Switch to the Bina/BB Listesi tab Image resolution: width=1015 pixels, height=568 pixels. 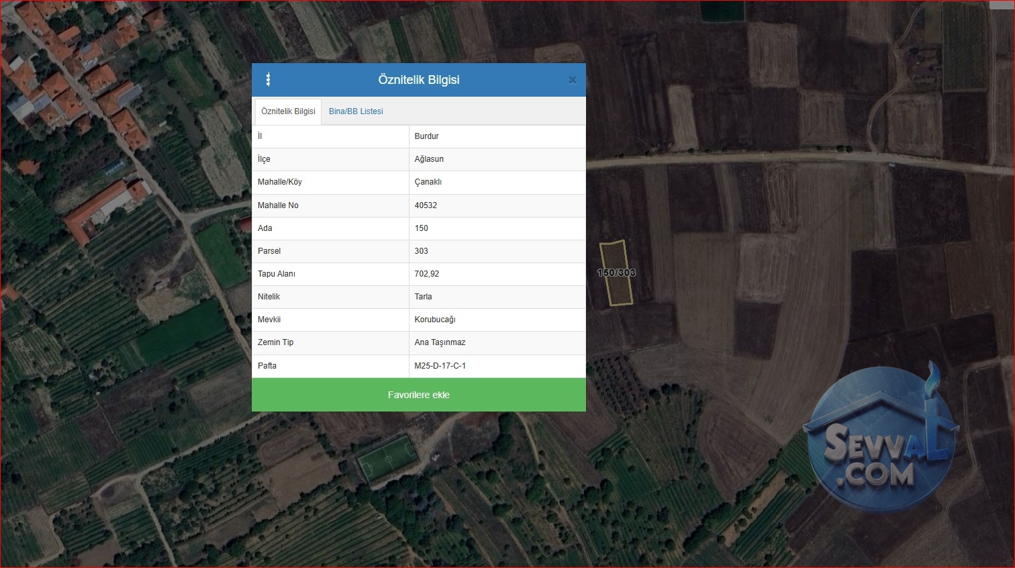click(x=356, y=111)
